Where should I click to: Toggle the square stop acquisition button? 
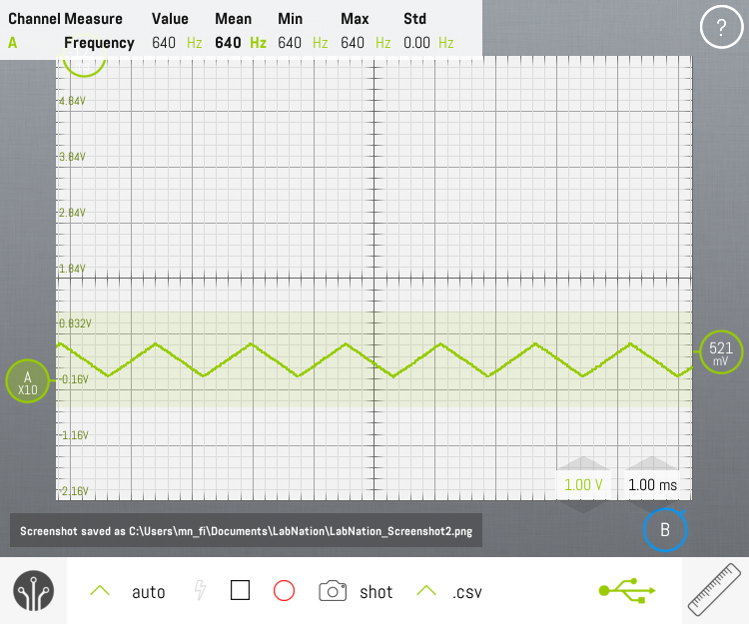240,591
